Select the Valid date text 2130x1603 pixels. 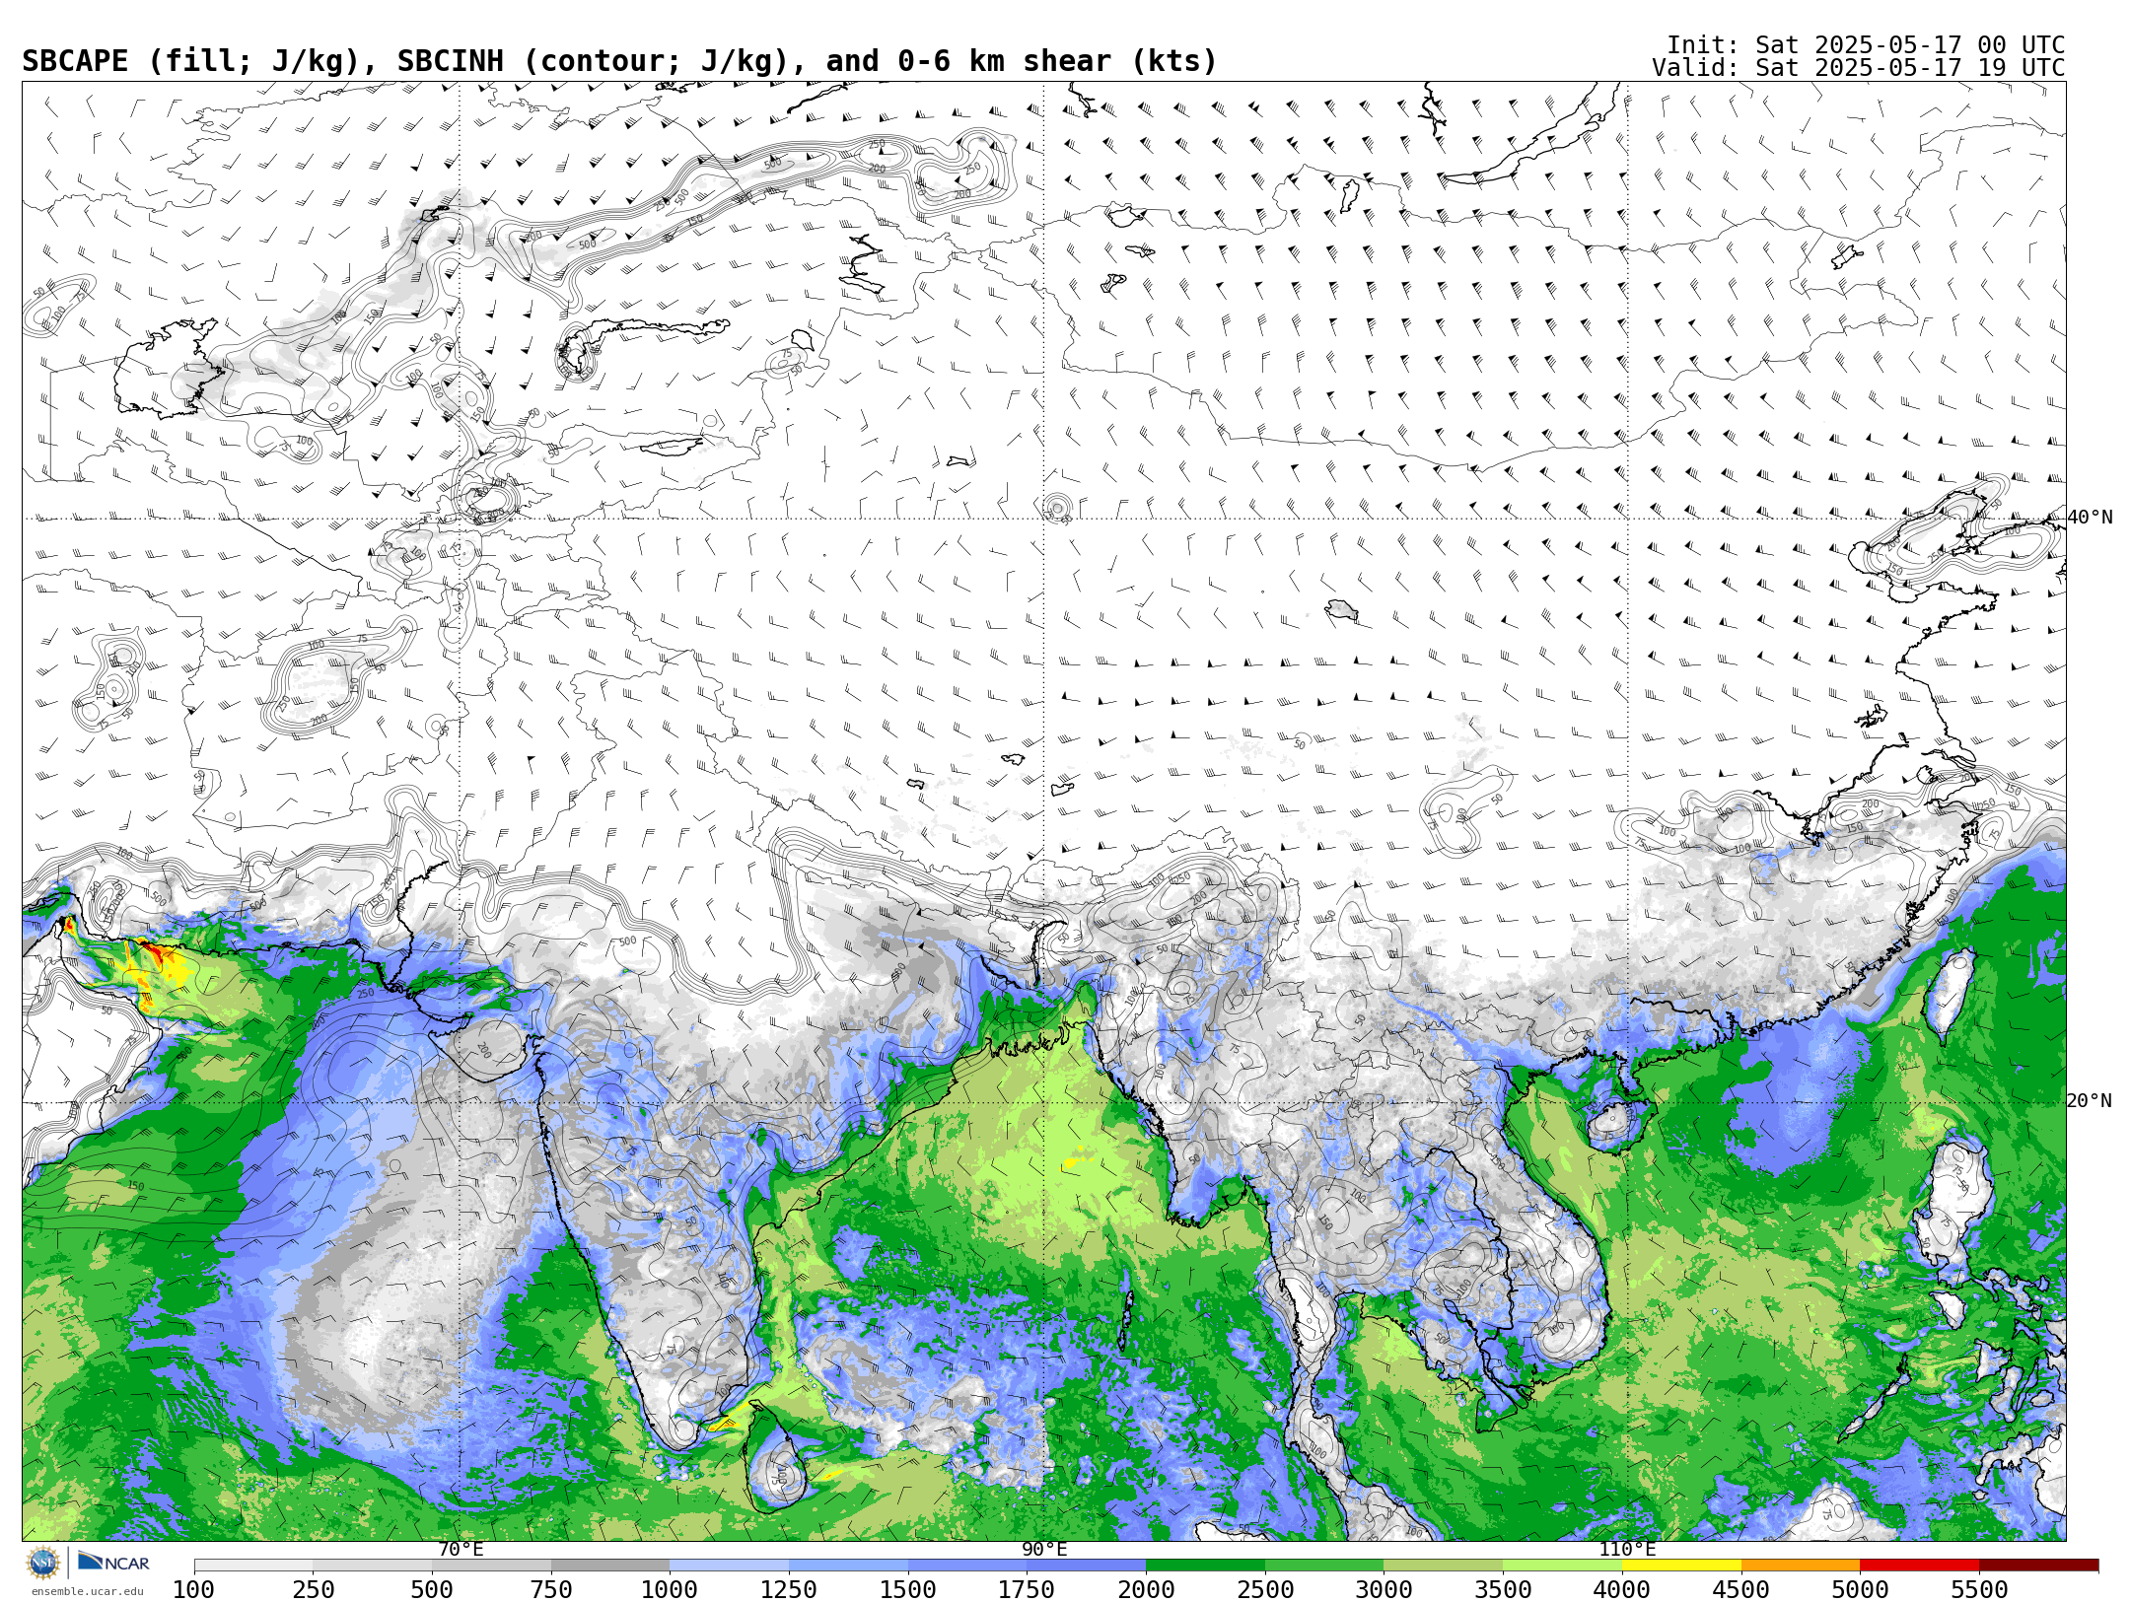(1859, 68)
